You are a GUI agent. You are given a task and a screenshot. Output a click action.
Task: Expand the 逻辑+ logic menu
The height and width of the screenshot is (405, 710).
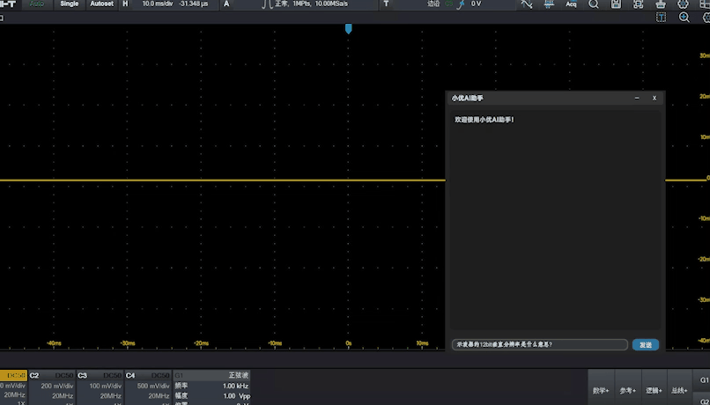pos(654,389)
